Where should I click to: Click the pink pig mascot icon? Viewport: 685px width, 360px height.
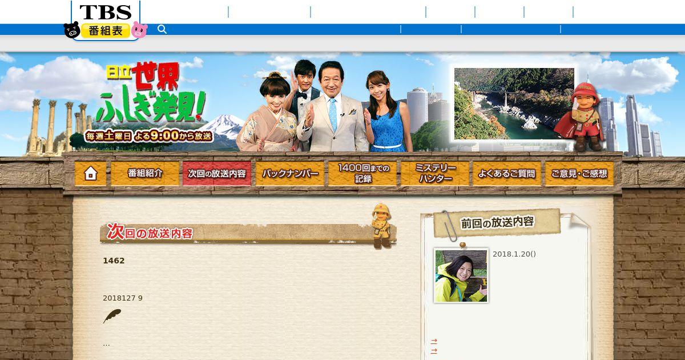[139, 30]
